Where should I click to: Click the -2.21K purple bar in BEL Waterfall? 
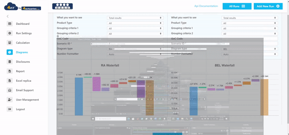(x=211, y=89)
